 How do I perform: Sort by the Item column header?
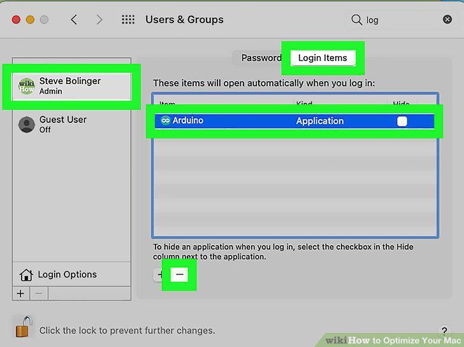[x=167, y=103]
